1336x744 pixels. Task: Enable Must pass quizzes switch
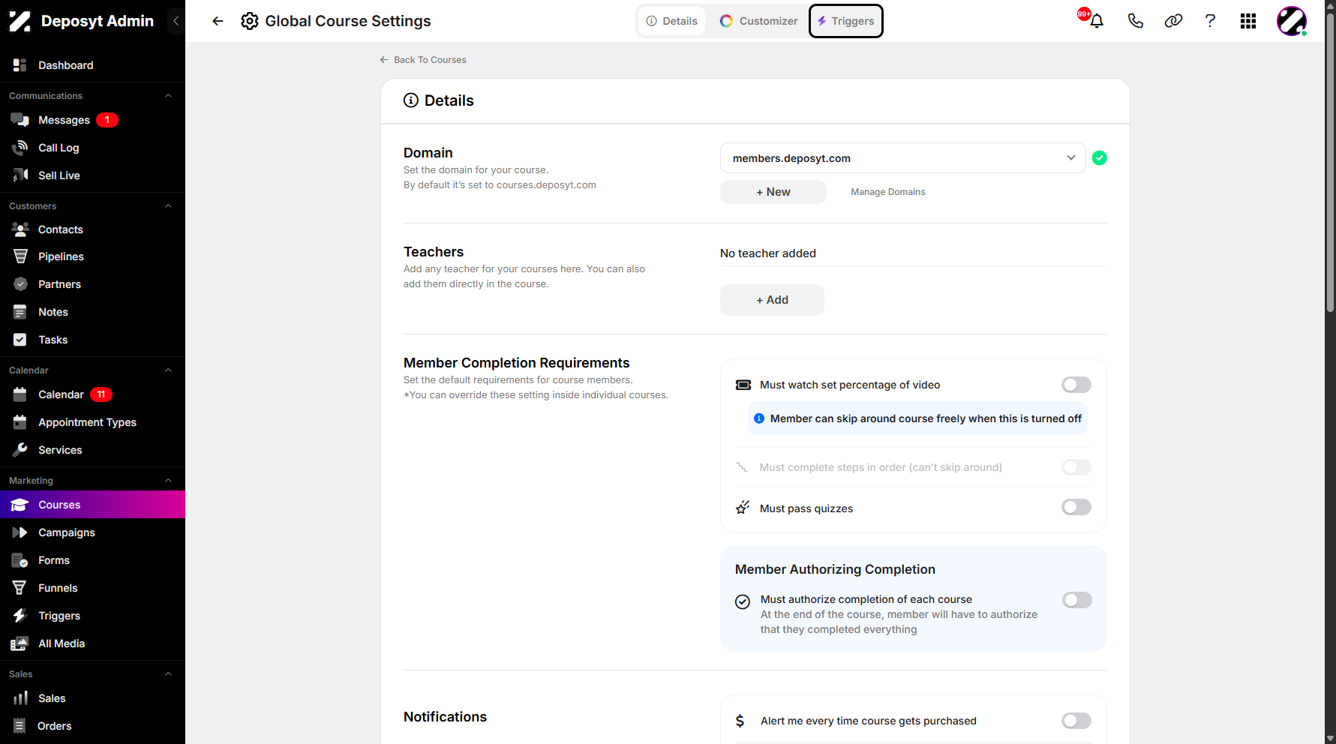pos(1076,508)
